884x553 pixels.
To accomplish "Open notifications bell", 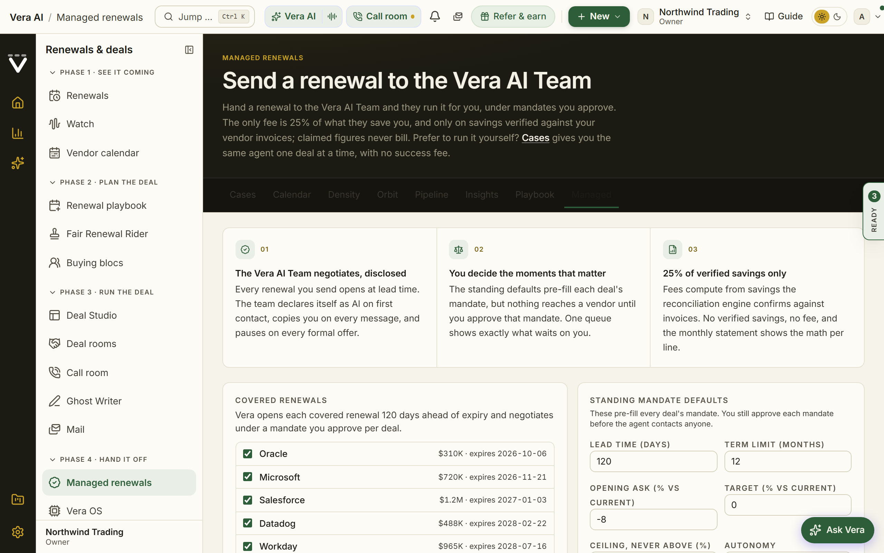I will [435, 17].
